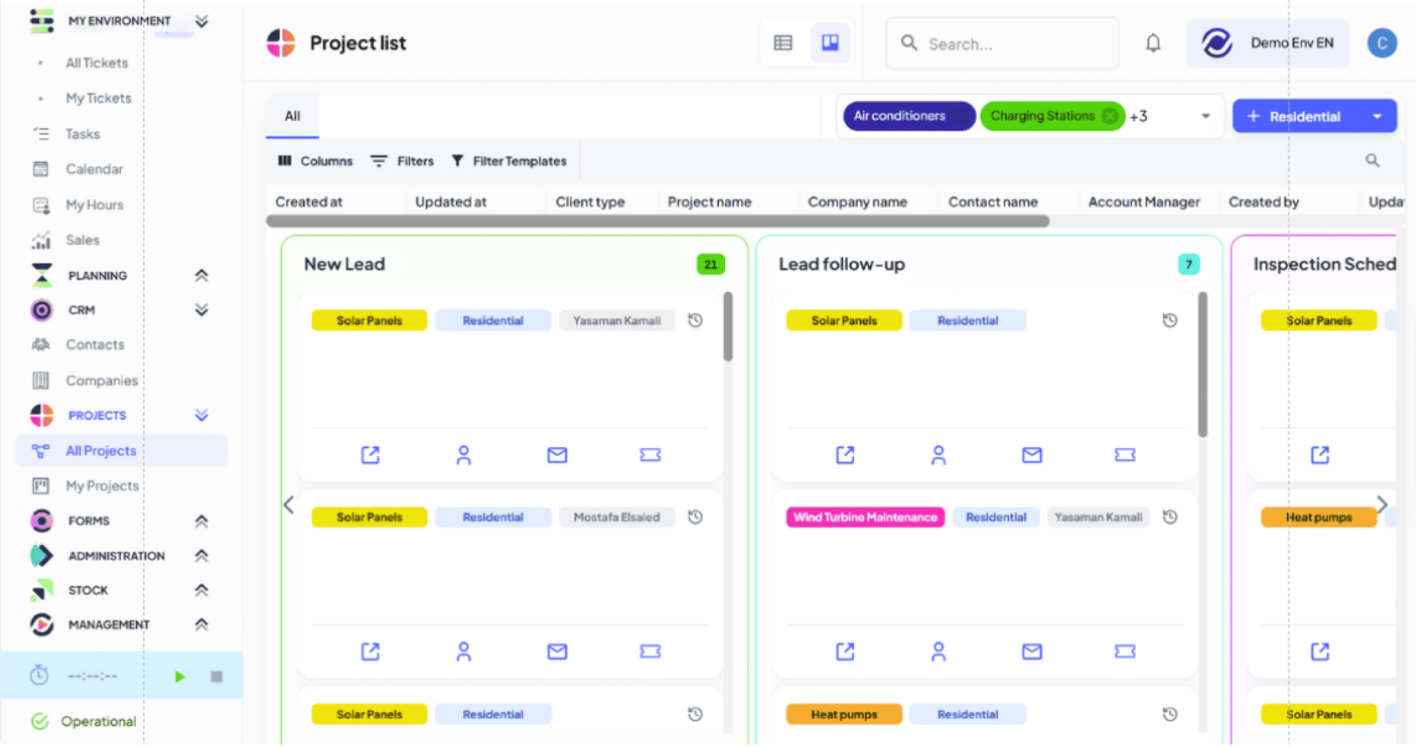This screenshot has height=747, width=1416.
Task: Open the Mostafa Elsaied card in new window
Action: (x=370, y=651)
